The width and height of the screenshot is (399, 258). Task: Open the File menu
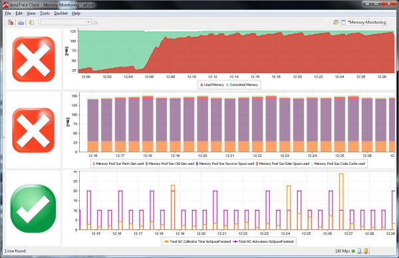click(7, 13)
